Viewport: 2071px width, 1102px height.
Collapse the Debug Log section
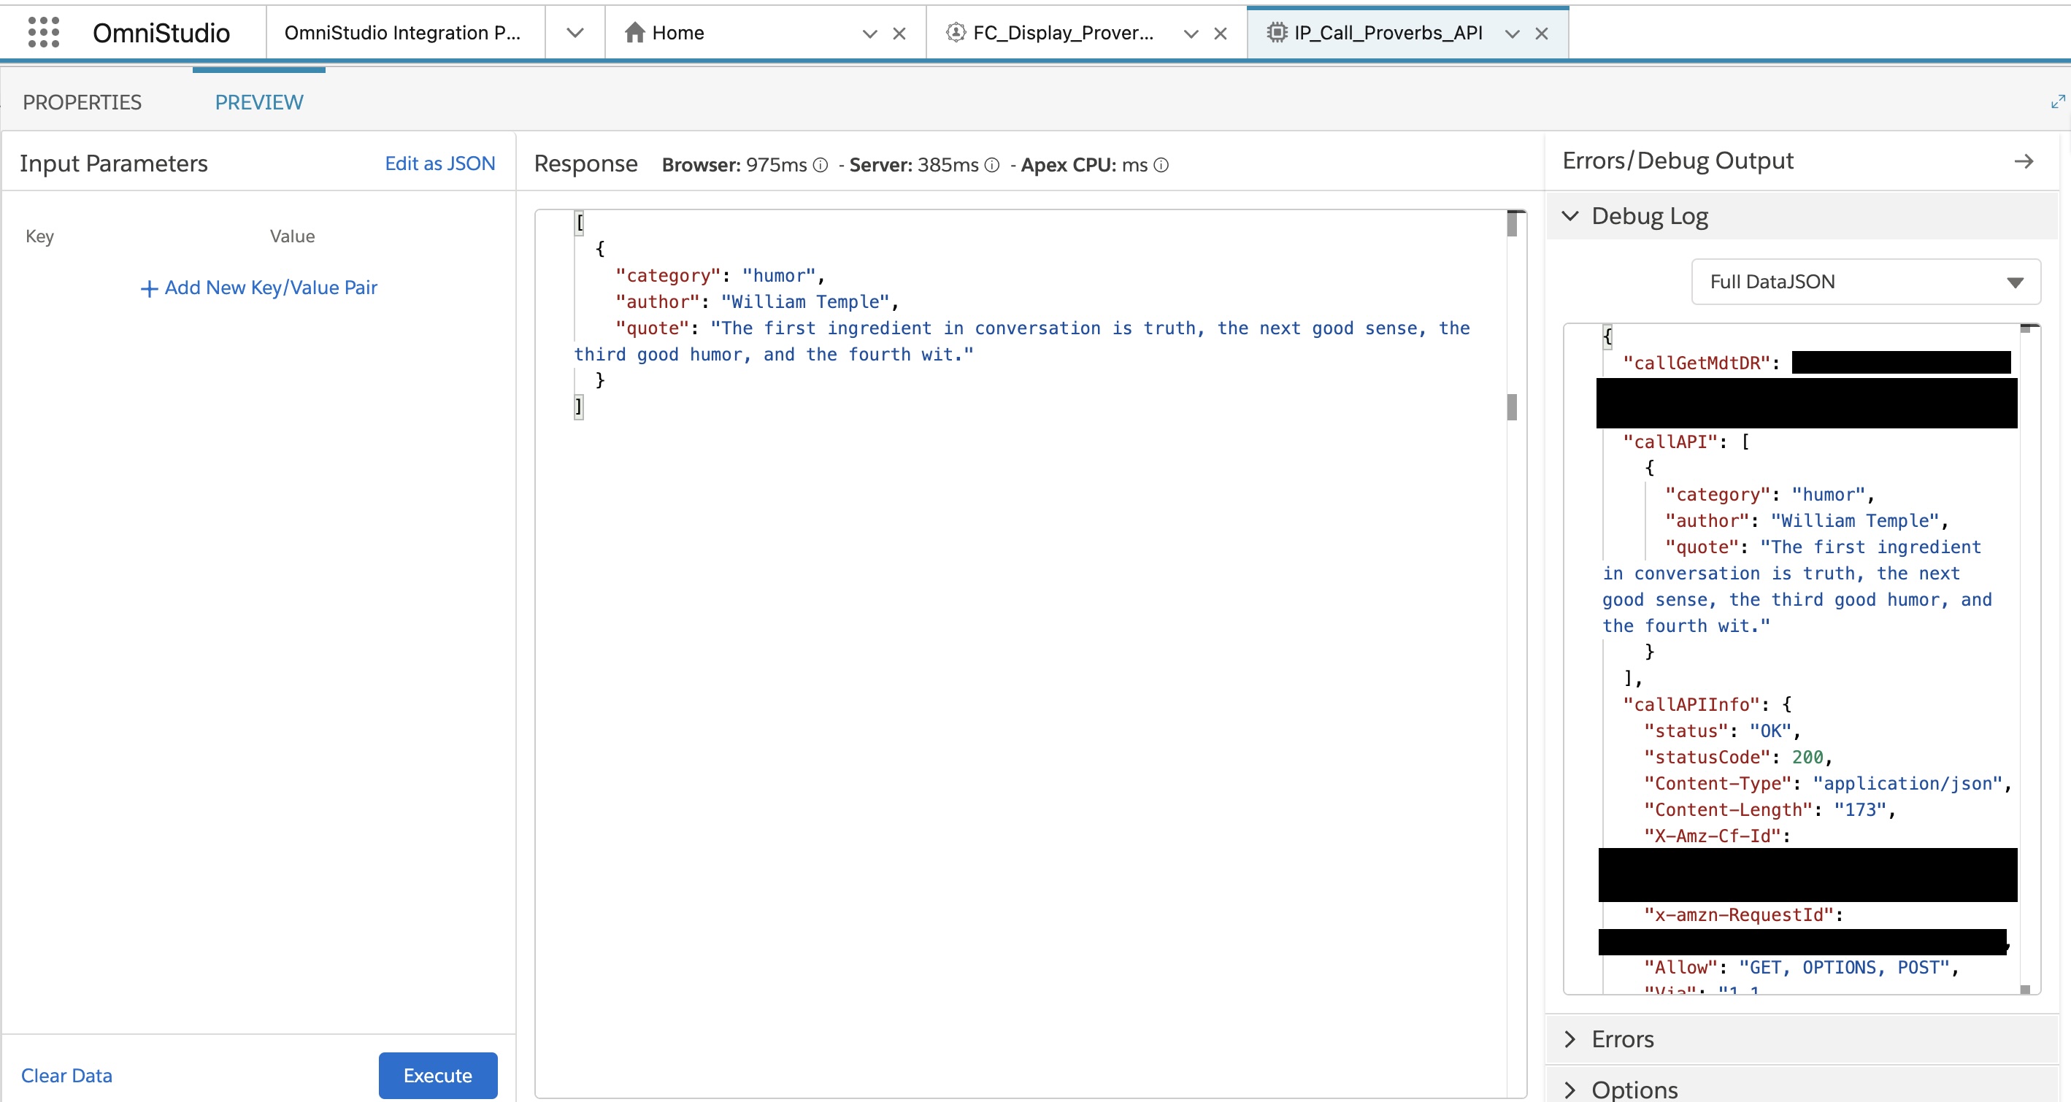[x=1570, y=216]
